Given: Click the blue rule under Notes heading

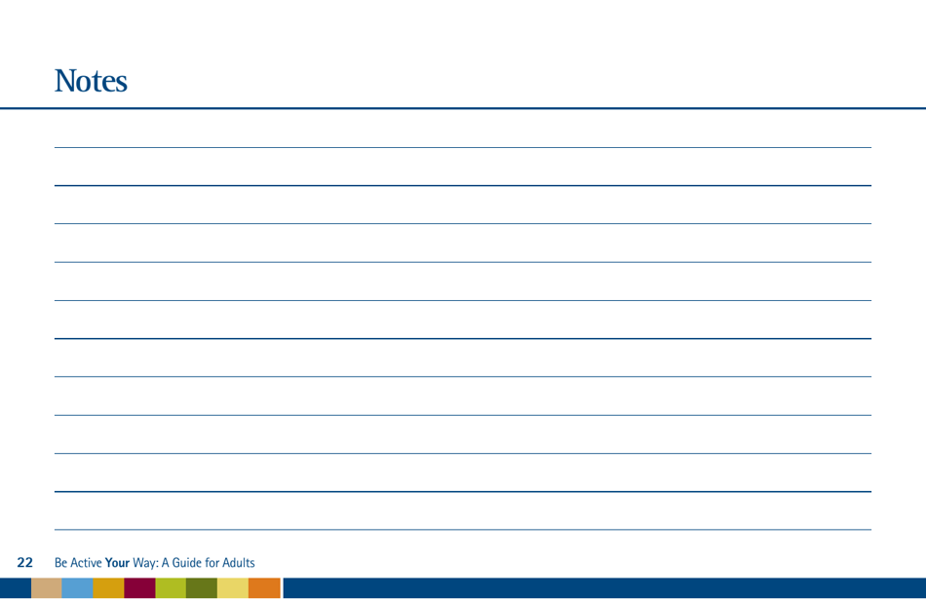Looking at the screenshot, I should (x=463, y=108).
